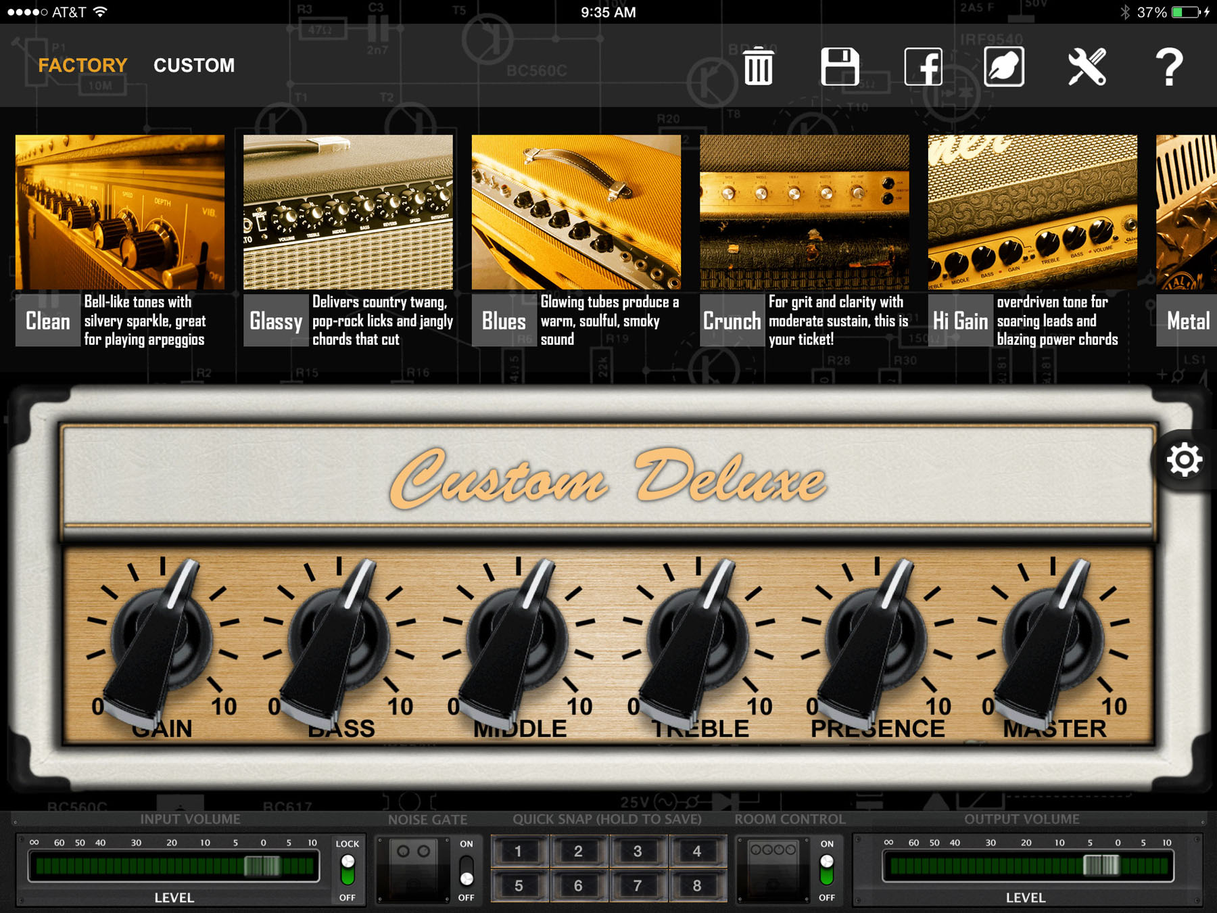1217x913 pixels.
Task: Select the Crunch amp preset image
Action: [x=804, y=212]
